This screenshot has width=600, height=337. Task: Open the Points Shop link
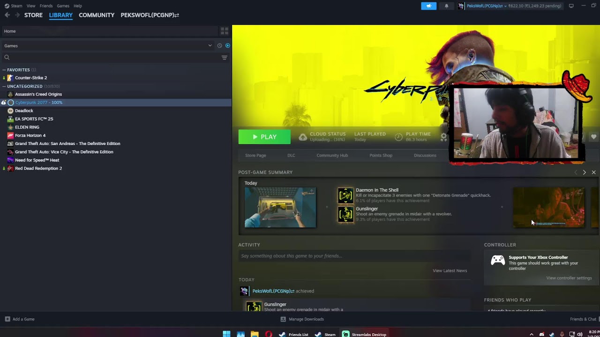(x=381, y=155)
